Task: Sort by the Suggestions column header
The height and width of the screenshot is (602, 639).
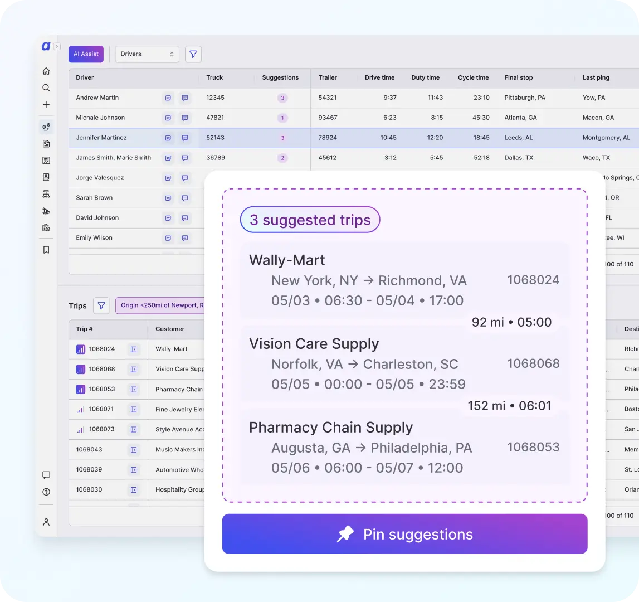Action: pyautogui.click(x=280, y=77)
